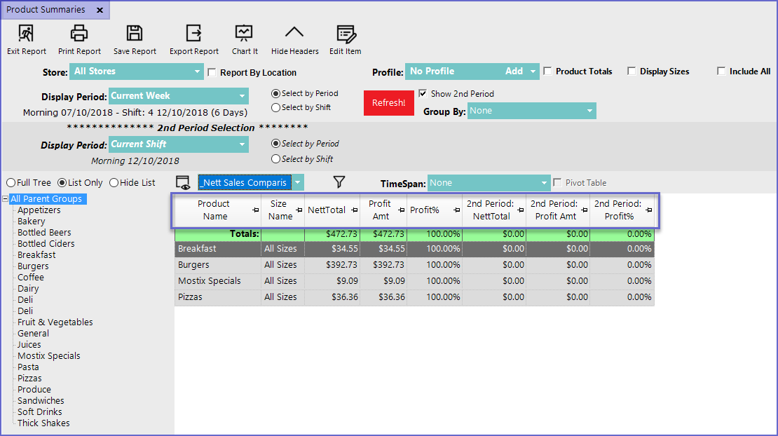Viewport: 778px width, 436px height.
Task: Select Burgers in the parent groups tree
Action: click(33, 266)
